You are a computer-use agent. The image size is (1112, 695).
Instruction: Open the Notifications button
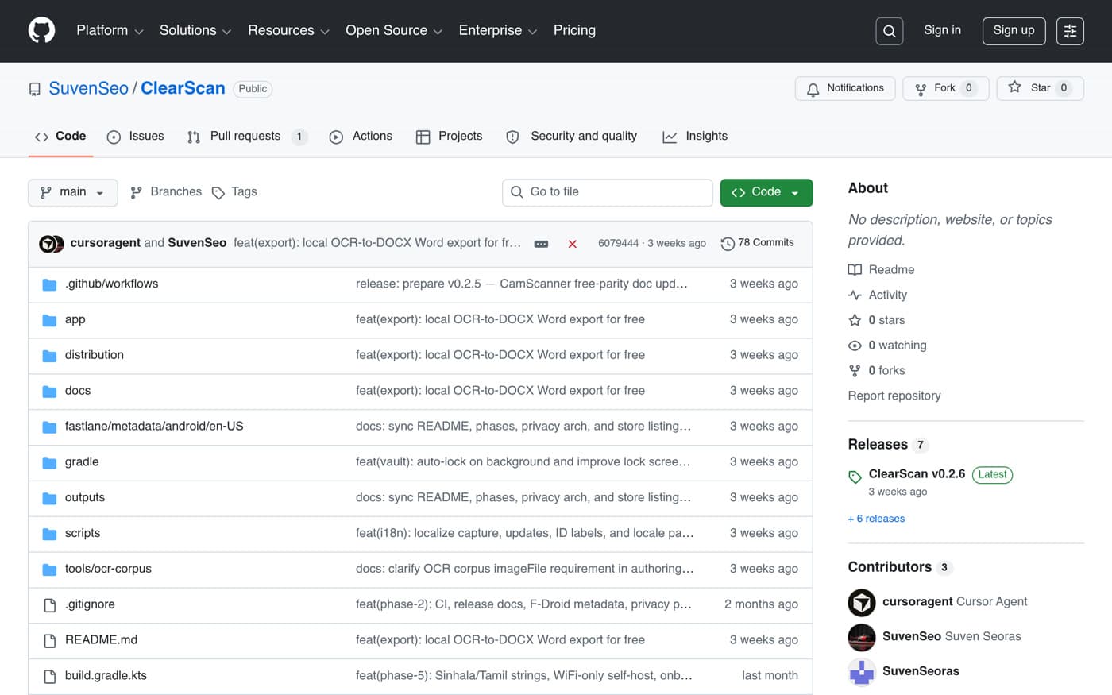(x=845, y=88)
